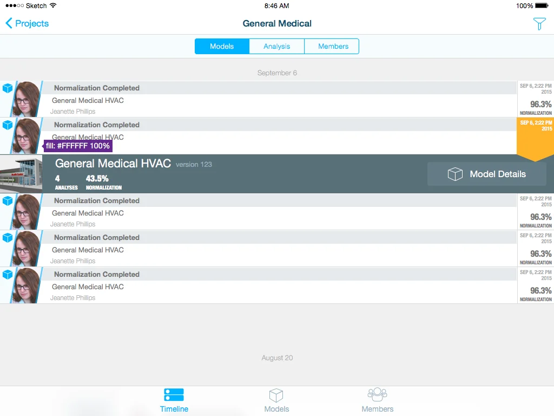Viewport: 554px width, 416px height.
Task: Click the "General Medical HVAC" title in the dark banner
Action: (x=113, y=164)
